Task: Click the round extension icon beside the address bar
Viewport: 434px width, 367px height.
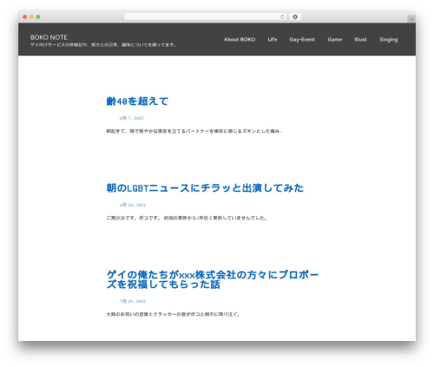Action: pos(295,16)
